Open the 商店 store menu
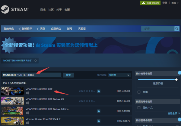Screen dimensions: 181x126 (43, 10)
